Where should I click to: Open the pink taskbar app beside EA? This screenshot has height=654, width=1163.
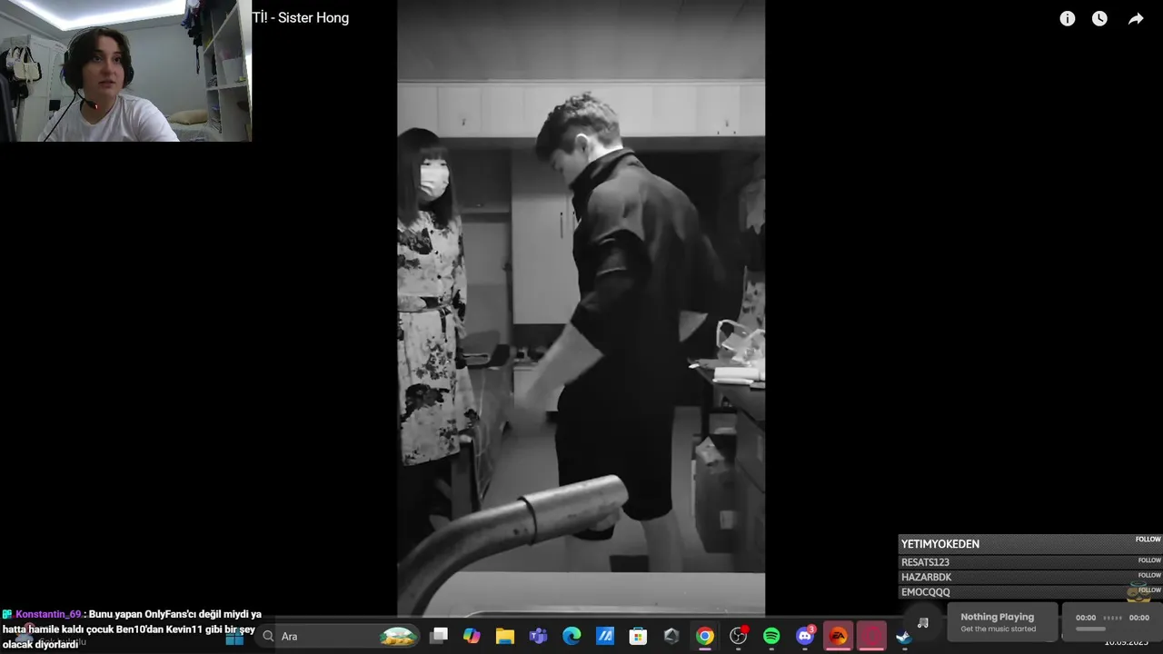click(871, 636)
